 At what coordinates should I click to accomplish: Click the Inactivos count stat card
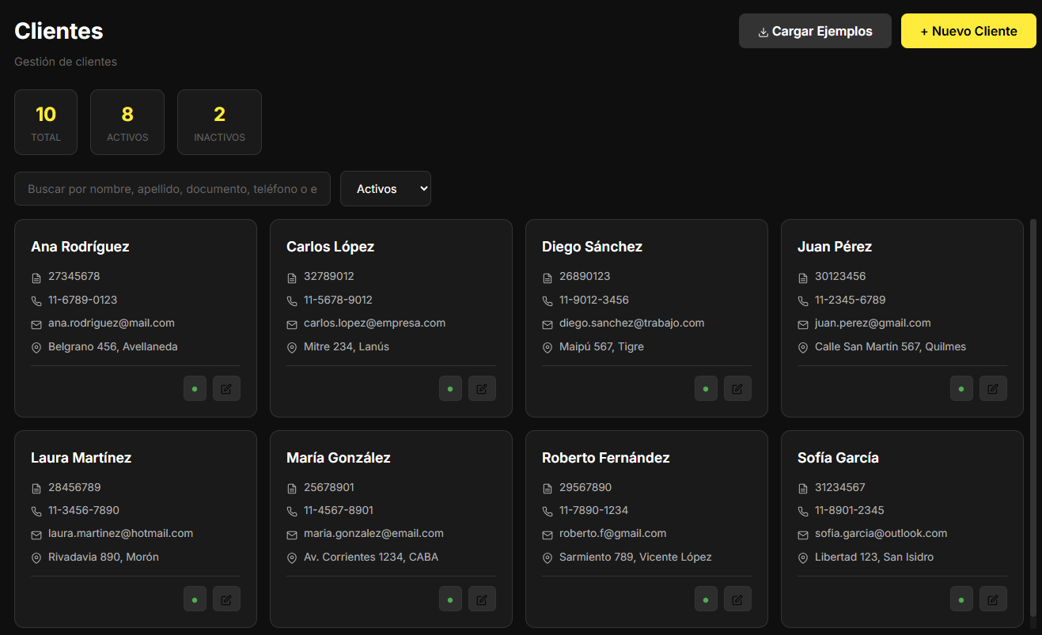(219, 123)
